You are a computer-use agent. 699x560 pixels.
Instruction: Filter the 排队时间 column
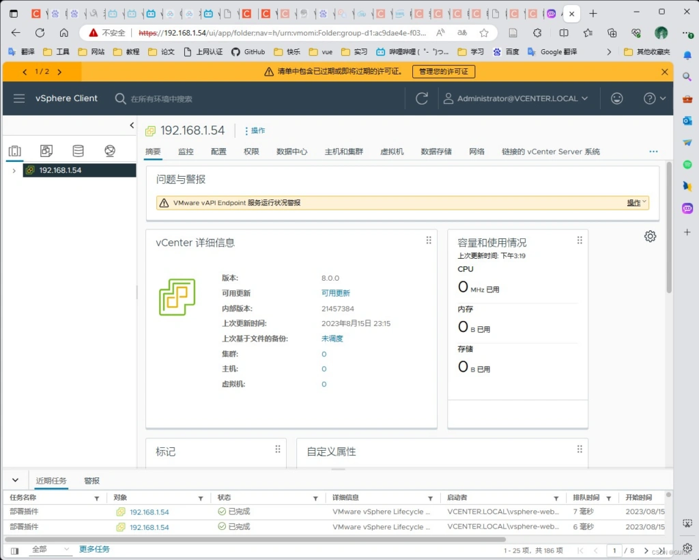(x=608, y=499)
